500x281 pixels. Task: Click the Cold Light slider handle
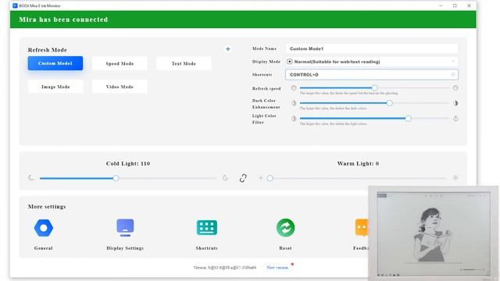[116, 178]
